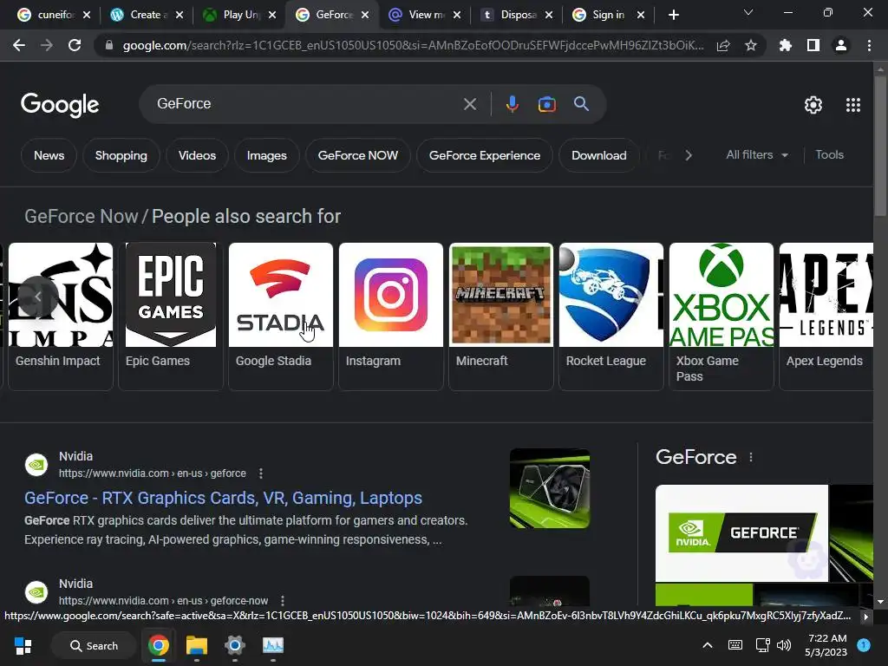Open options for the nvidia.com geforce result
The height and width of the screenshot is (666, 888).
point(260,473)
